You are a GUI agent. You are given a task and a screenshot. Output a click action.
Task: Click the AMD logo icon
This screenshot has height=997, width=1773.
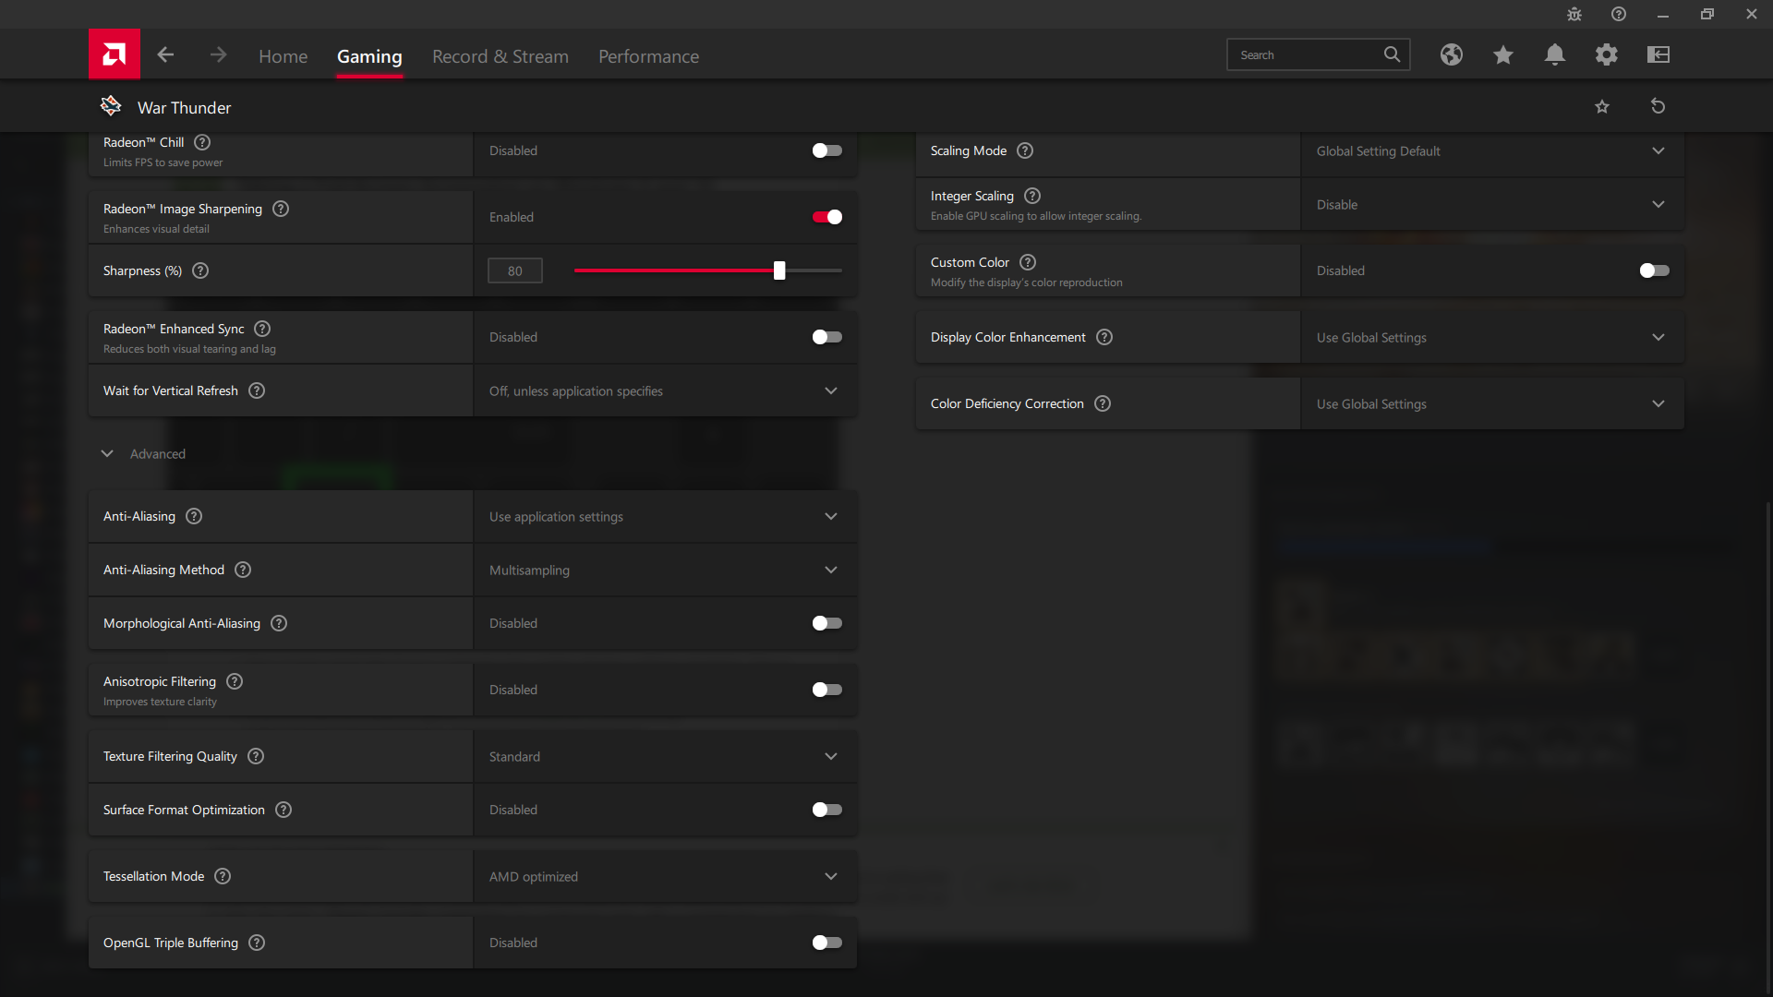pyautogui.click(x=115, y=54)
